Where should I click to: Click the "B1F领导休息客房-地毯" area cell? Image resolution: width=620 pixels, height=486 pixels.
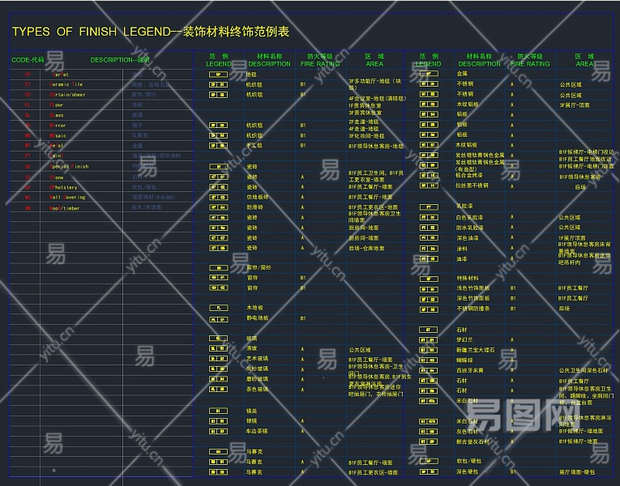click(376, 146)
